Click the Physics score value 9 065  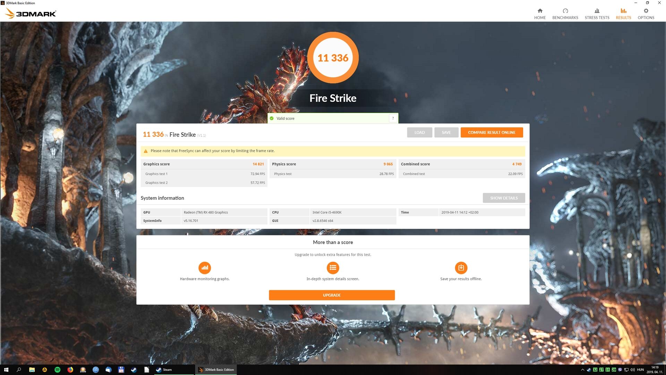pos(388,164)
